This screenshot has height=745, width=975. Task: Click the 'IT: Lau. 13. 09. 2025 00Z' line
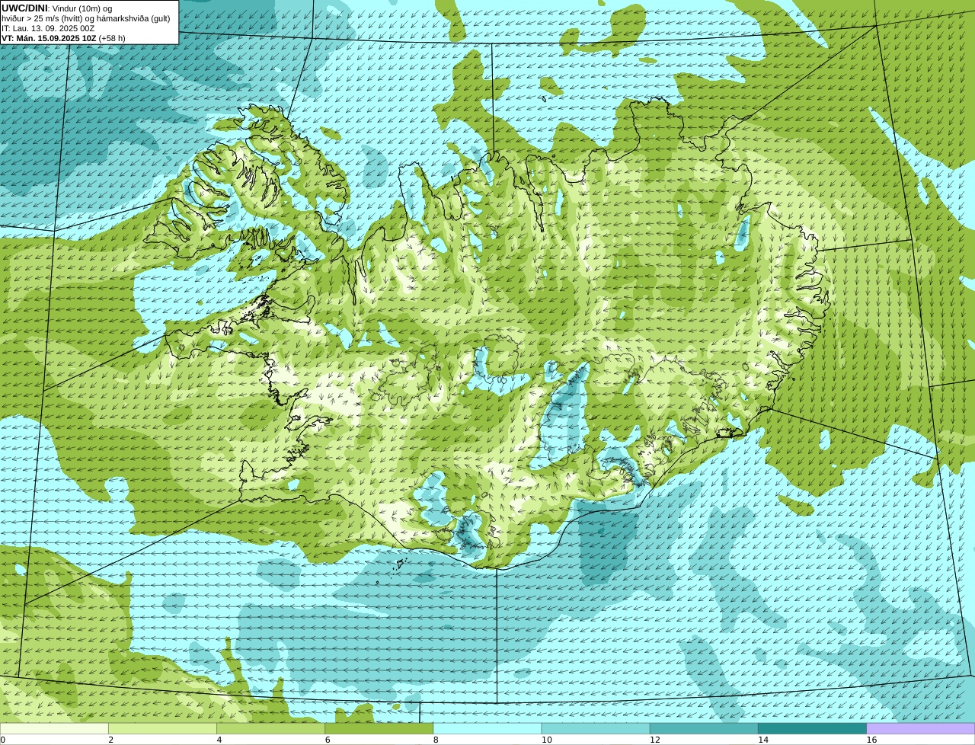(x=48, y=28)
